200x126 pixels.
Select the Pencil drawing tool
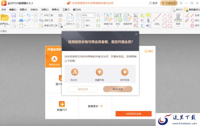187,15
